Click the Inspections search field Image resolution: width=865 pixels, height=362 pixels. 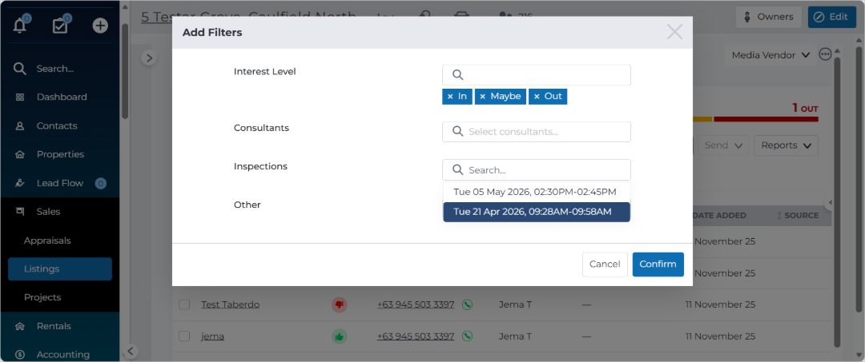coord(536,170)
